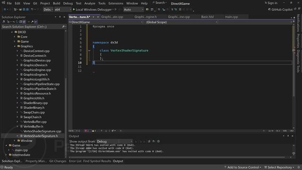Screen dimensions: 302x170
Task: Click the Solution Explorer search magnifier icon
Action: [x=63, y=26]
